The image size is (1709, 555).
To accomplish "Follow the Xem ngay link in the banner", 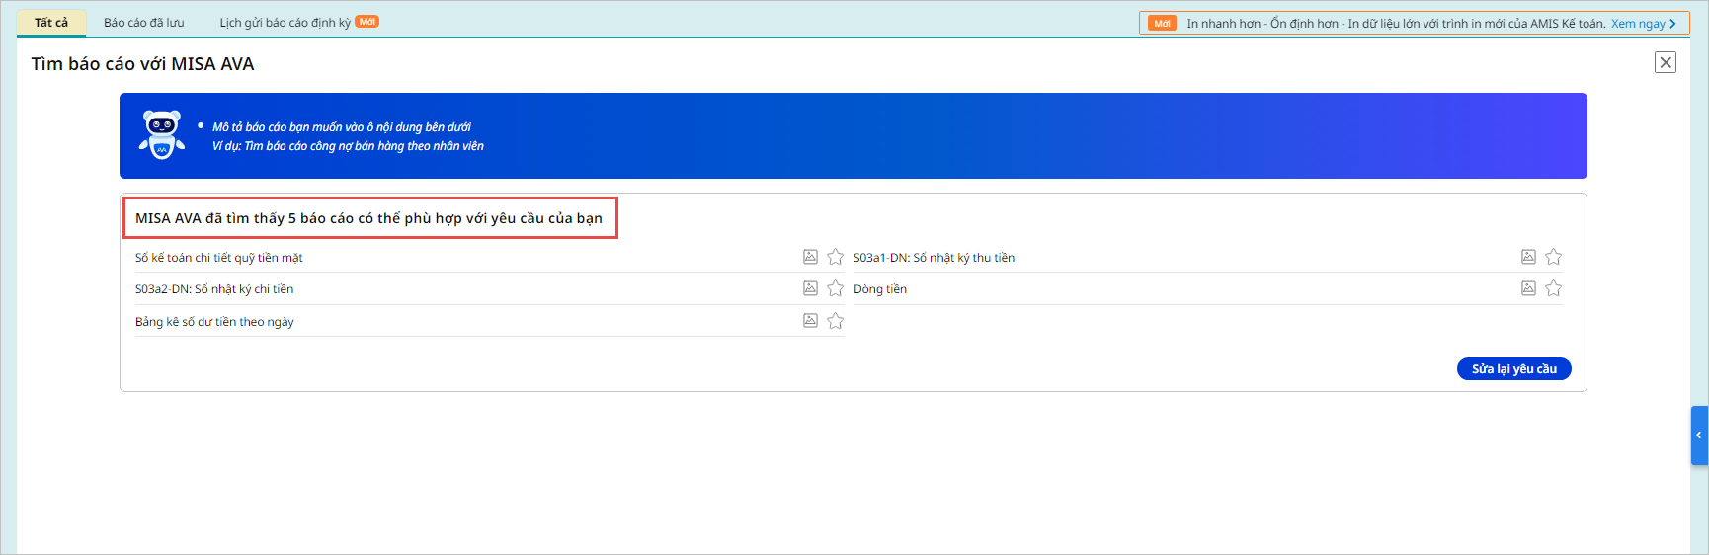I will [x=1643, y=24].
